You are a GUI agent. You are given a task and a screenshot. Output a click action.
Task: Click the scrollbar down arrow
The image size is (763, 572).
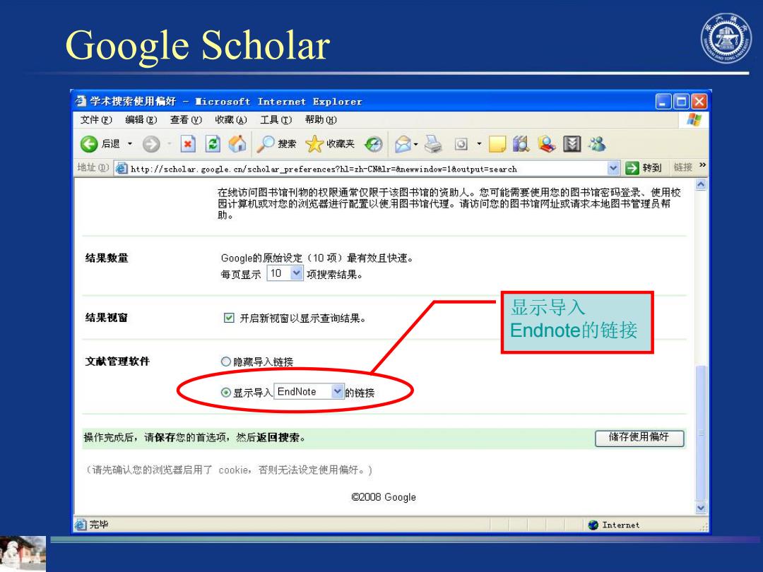(701, 508)
